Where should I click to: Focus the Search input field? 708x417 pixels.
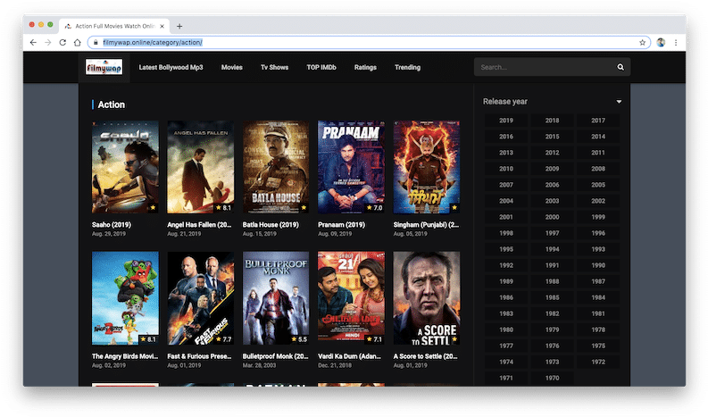point(546,67)
